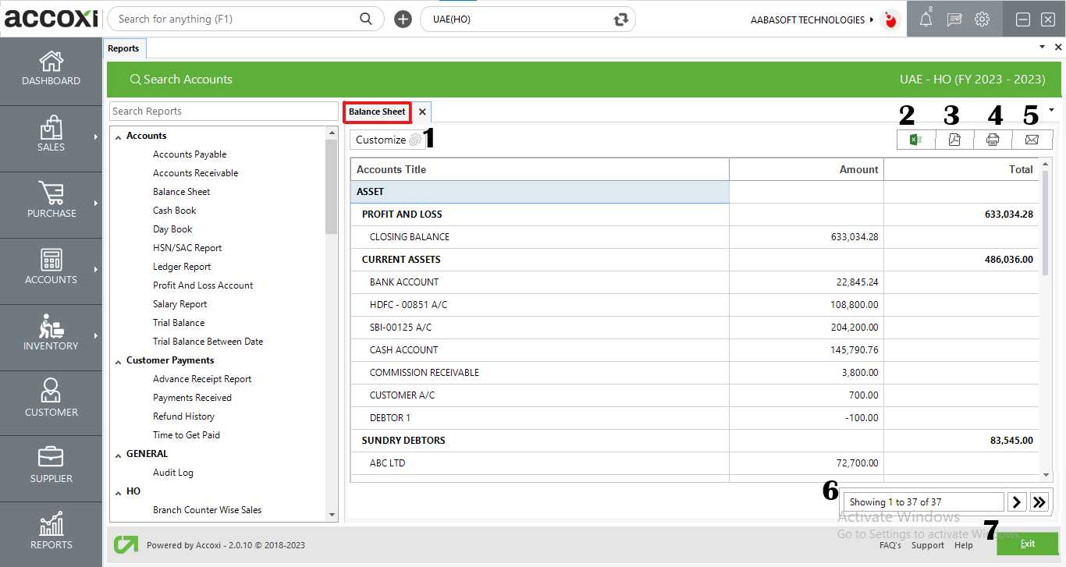Export the report as PDF
The image size is (1066, 567).
954,139
